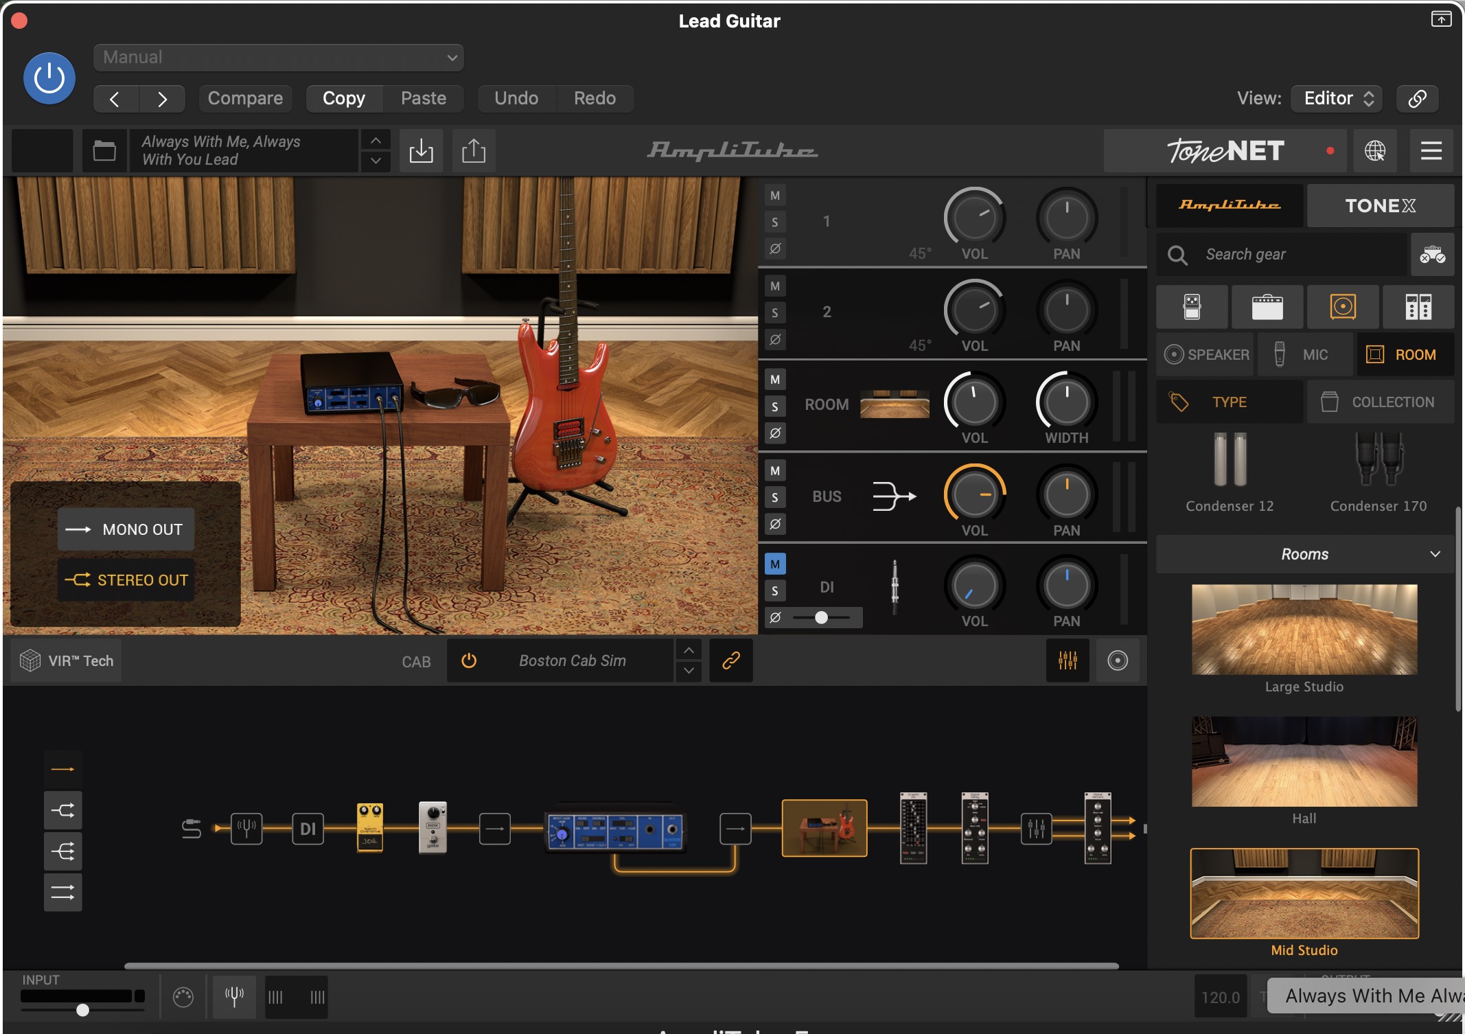Click the ROOM WIDTH knob
The image size is (1465, 1034).
[1066, 402]
